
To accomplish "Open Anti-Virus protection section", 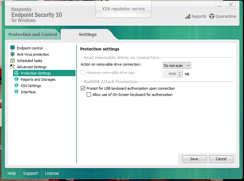I will click(33, 54).
